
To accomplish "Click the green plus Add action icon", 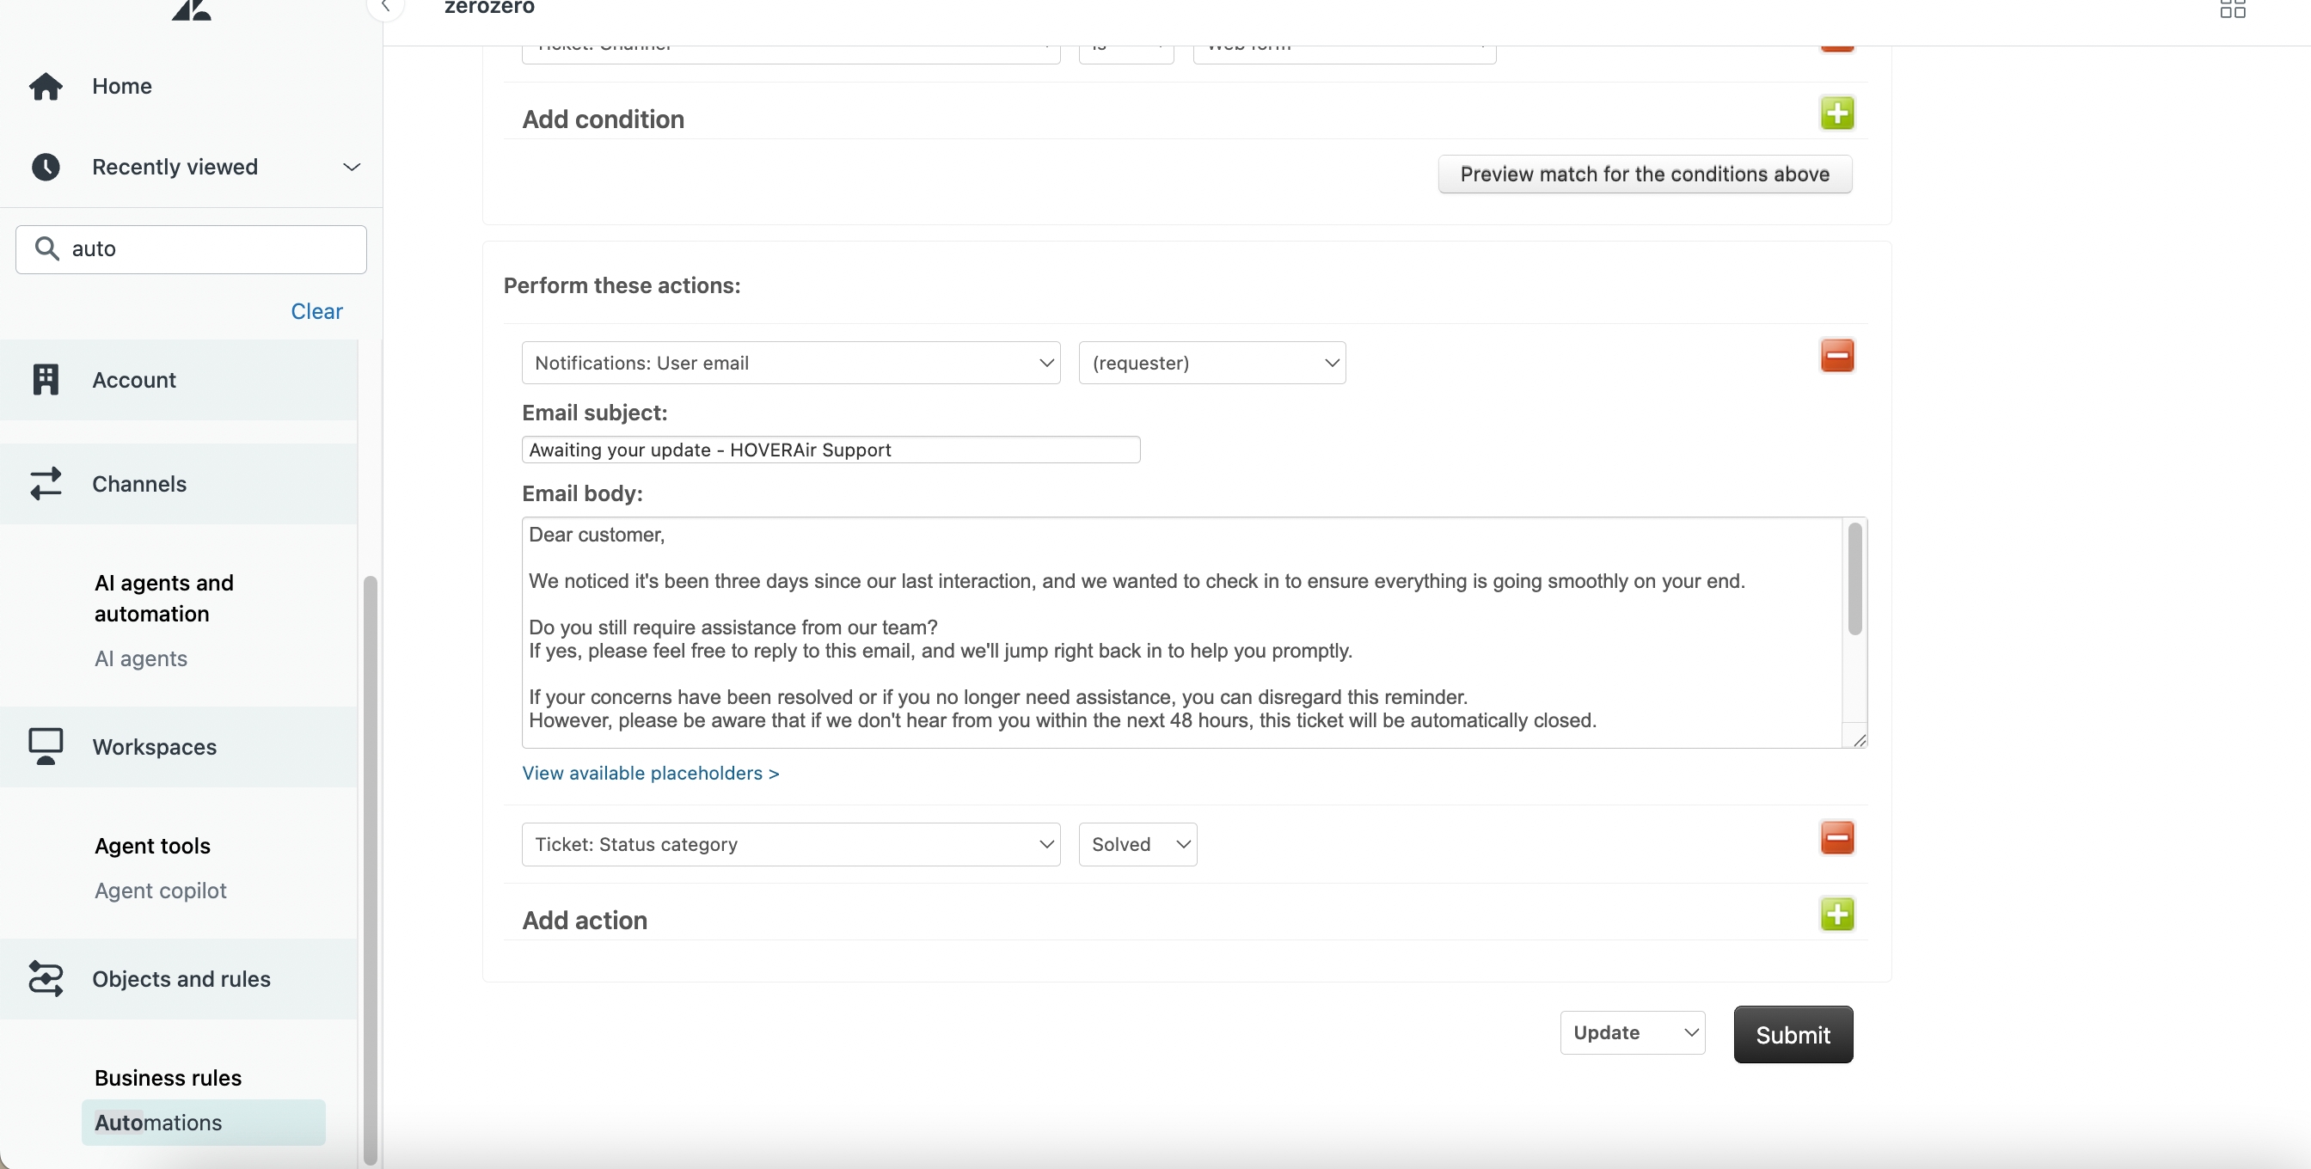I will pos(1836,915).
